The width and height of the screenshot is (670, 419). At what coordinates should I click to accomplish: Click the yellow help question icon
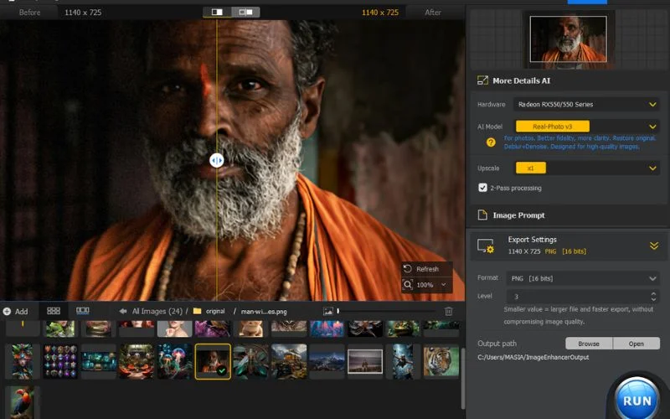tap(491, 142)
